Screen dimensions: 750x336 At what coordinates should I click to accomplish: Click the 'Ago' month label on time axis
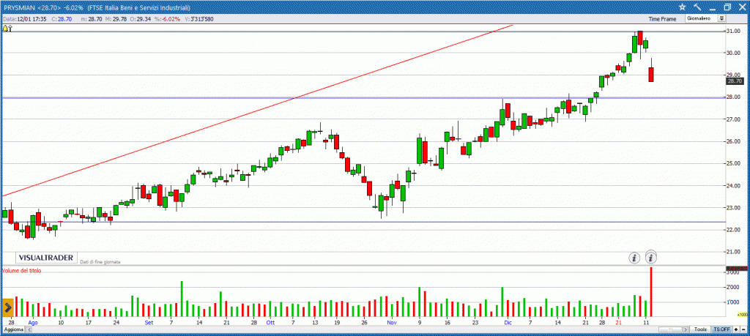(x=32, y=323)
